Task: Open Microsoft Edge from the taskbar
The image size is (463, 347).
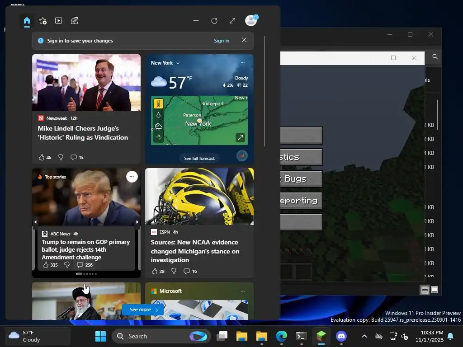Action: pyautogui.click(x=281, y=336)
